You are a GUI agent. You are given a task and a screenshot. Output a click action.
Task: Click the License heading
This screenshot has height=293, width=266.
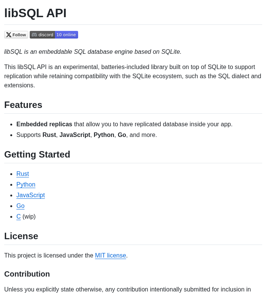[x=21, y=236]
